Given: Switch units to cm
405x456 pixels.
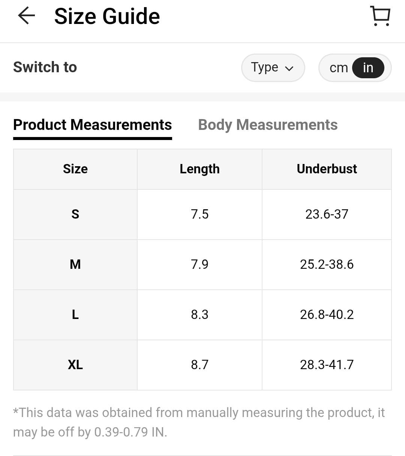Looking at the screenshot, I should [339, 68].
